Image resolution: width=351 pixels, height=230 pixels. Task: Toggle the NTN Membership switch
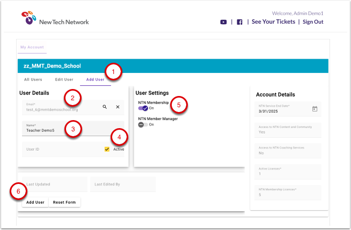(143, 108)
